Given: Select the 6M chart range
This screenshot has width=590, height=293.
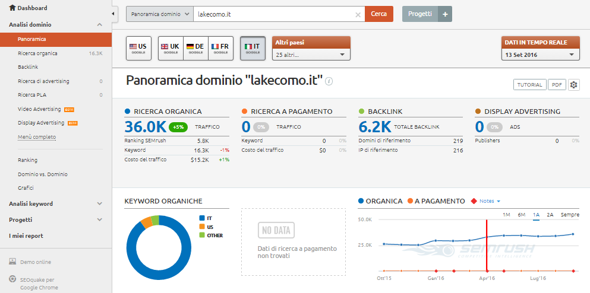Looking at the screenshot, I should pos(522,215).
